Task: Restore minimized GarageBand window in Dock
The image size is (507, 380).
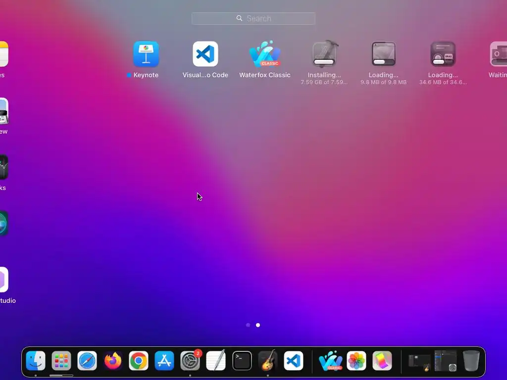Action: [419, 362]
